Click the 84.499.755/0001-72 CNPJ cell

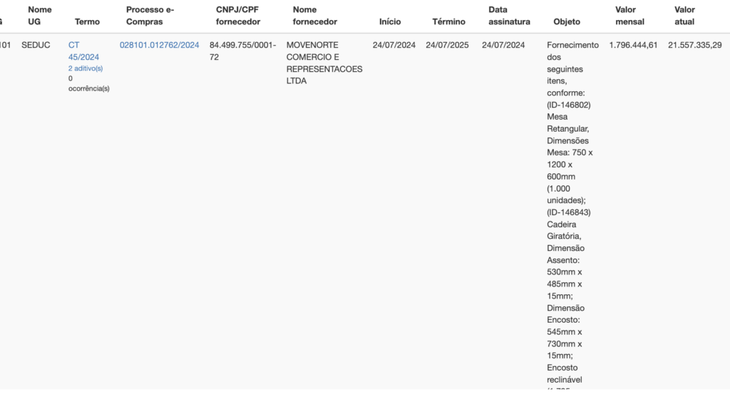242,51
